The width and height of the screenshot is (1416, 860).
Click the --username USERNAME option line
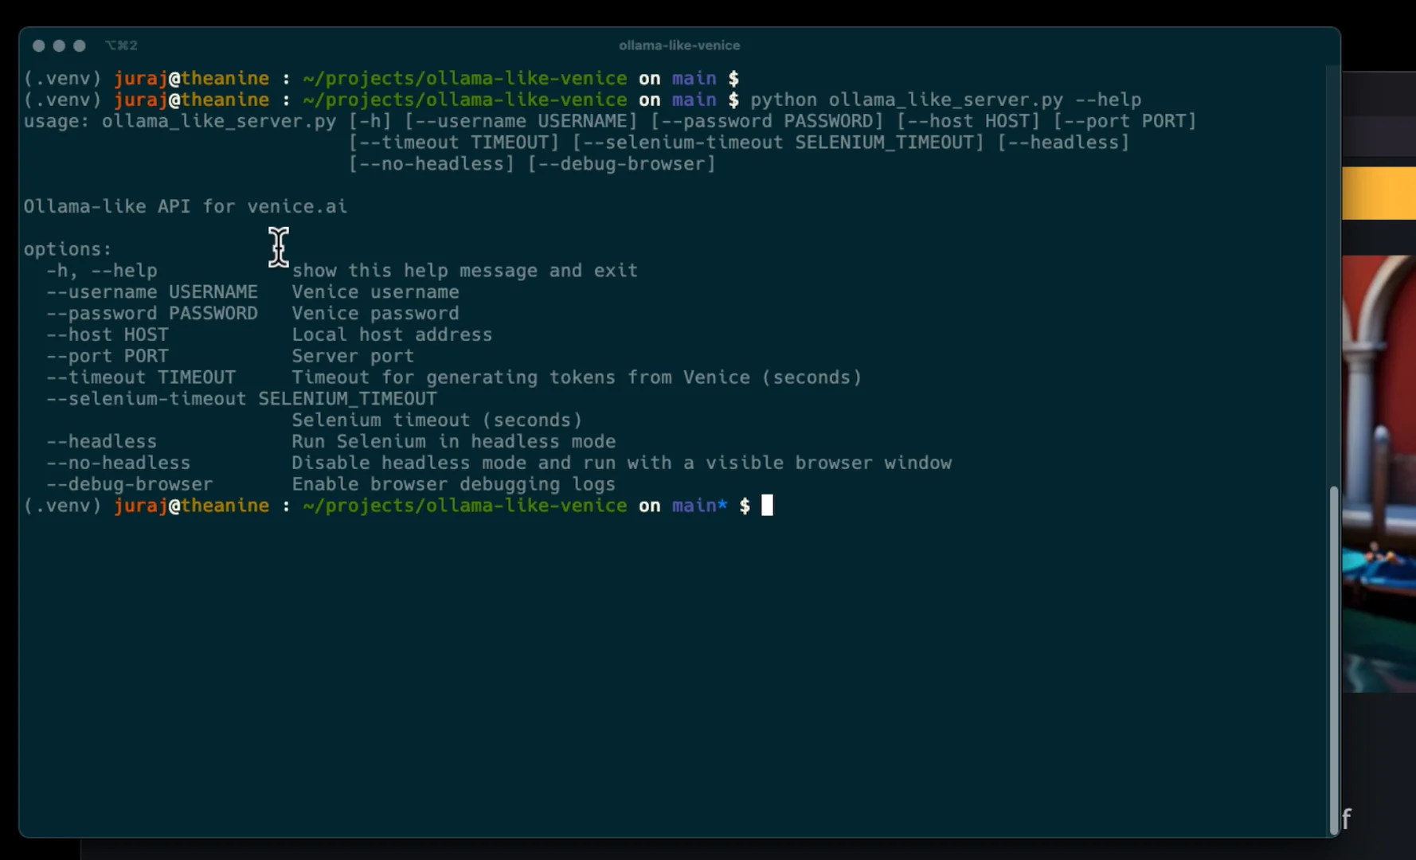[151, 292]
